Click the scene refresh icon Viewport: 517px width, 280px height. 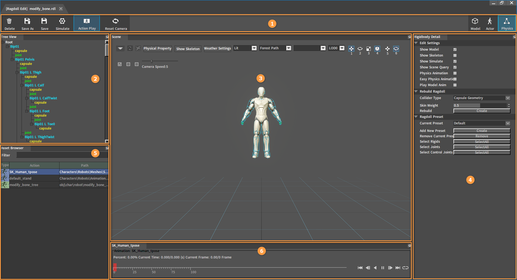pyautogui.click(x=130, y=48)
